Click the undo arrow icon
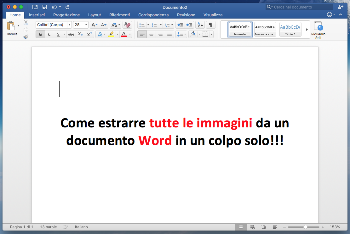The width and height of the screenshot is (350, 234). coord(54,7)
